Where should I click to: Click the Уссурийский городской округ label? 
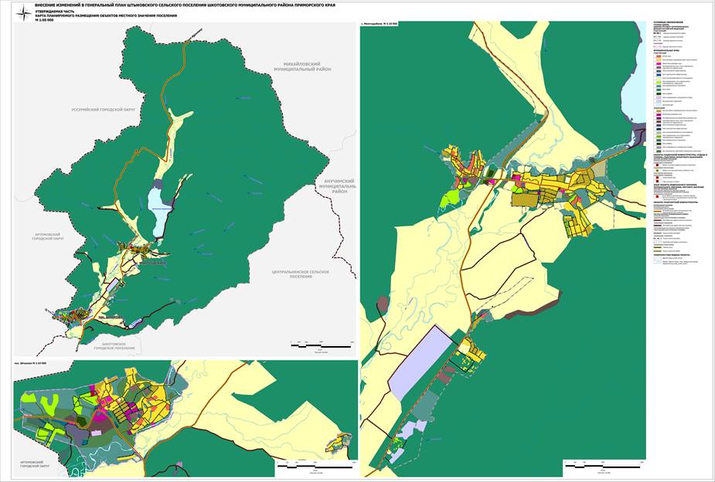pos(104,110)
